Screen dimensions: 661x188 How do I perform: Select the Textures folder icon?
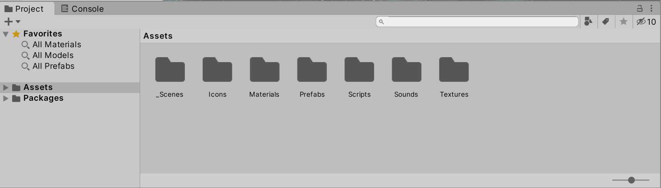[x=454, y=70]
